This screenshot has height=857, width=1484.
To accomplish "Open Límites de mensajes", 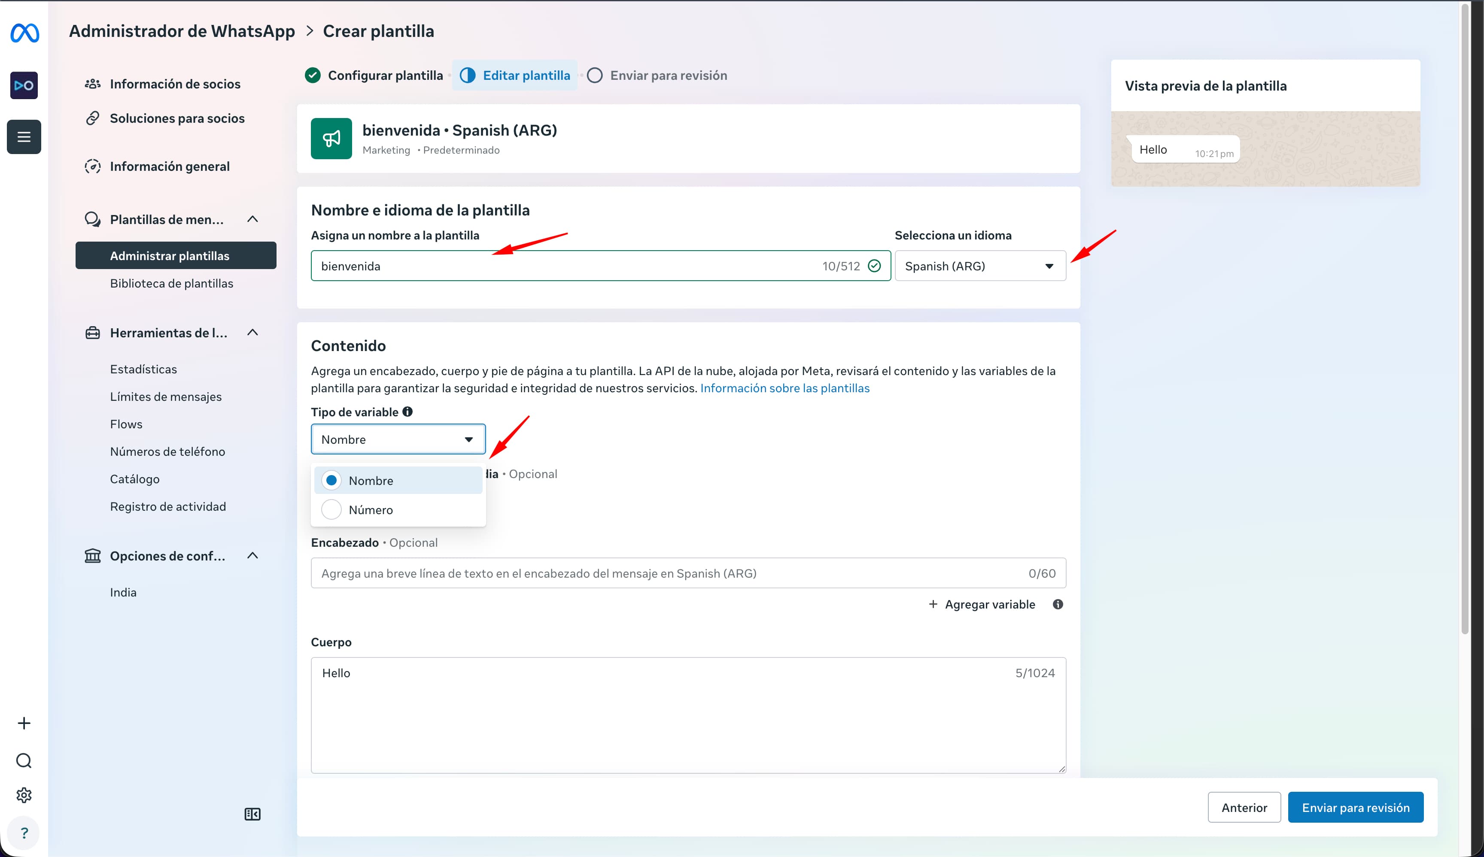I will (x=165, y=397).
